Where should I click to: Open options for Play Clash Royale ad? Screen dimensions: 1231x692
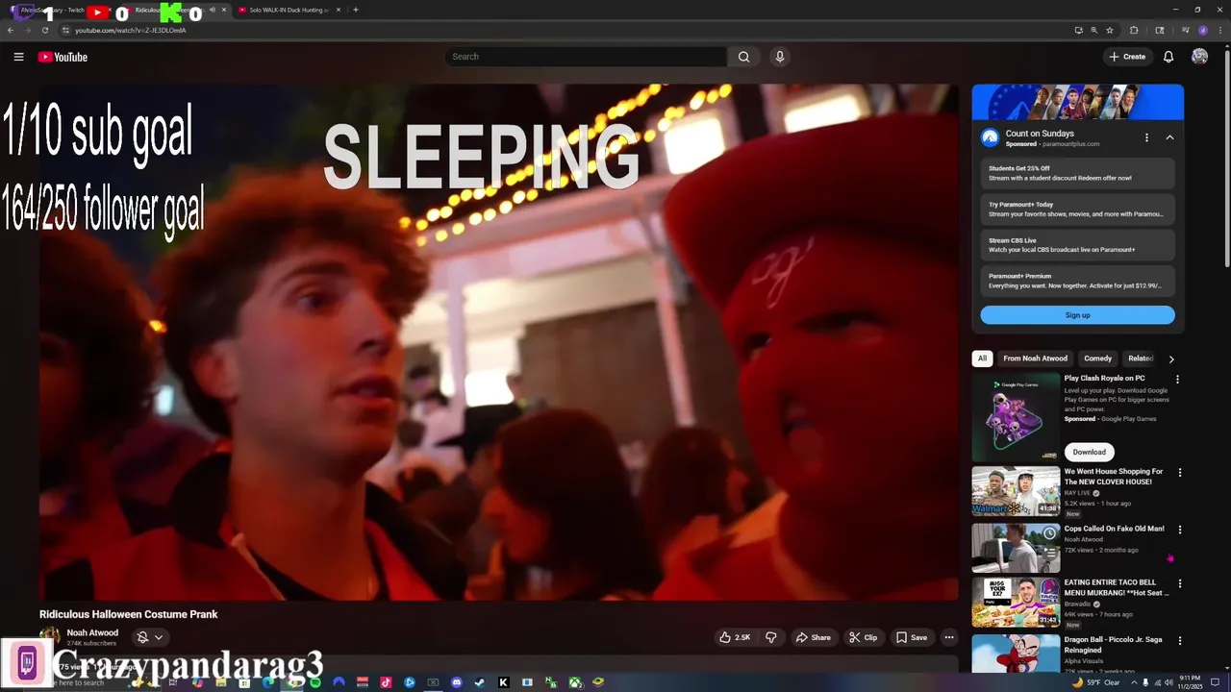1177,379
